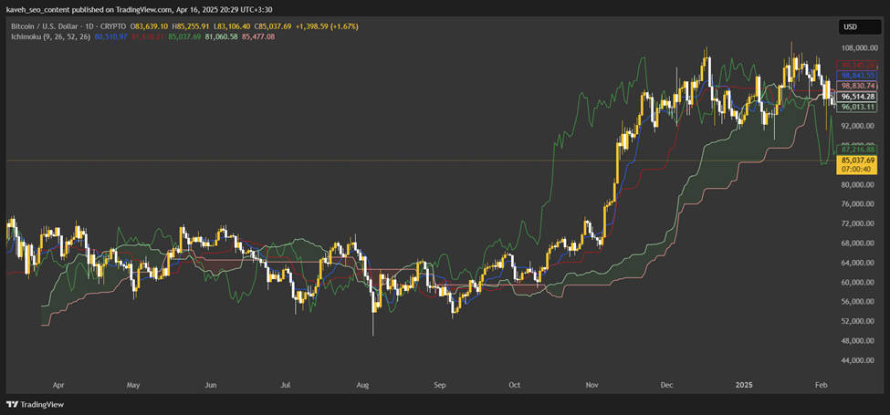Click the light green Ichimoku value 81,060.58
890x415 pixels.
click(222, 36)
